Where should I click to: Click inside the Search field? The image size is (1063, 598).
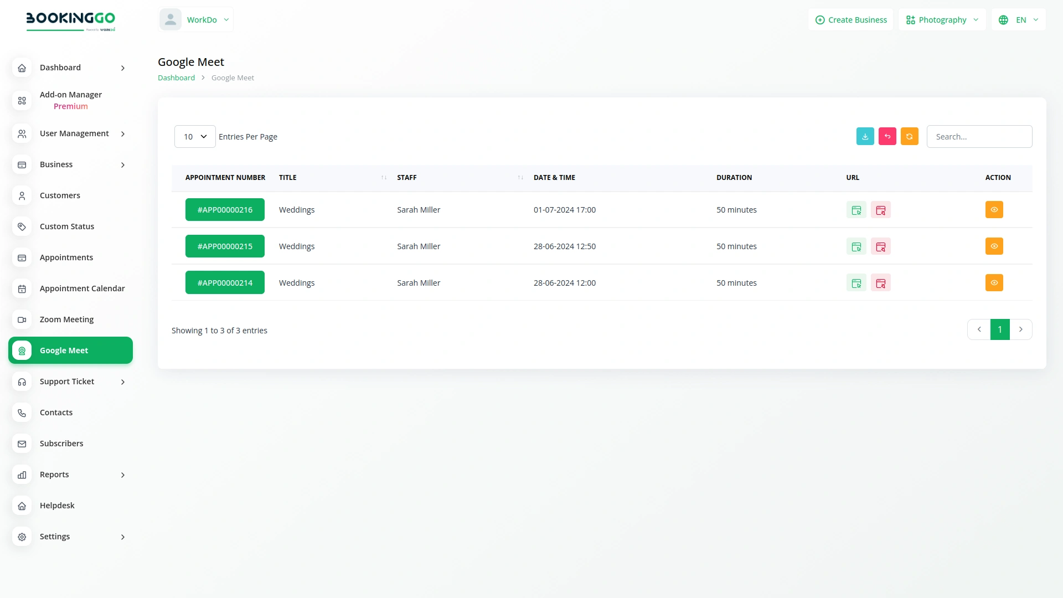tap(979, 136)
